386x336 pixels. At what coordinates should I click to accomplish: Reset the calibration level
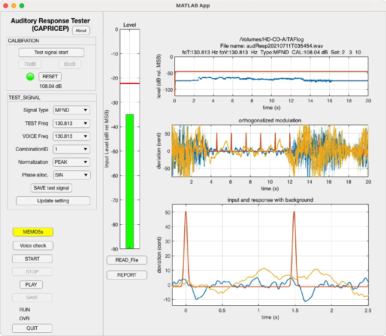click(x=50, y=76)
